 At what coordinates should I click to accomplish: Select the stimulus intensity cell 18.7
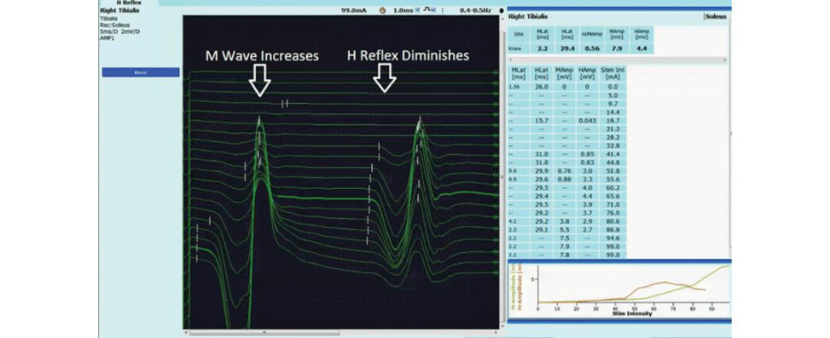click(x=613, y=120)
